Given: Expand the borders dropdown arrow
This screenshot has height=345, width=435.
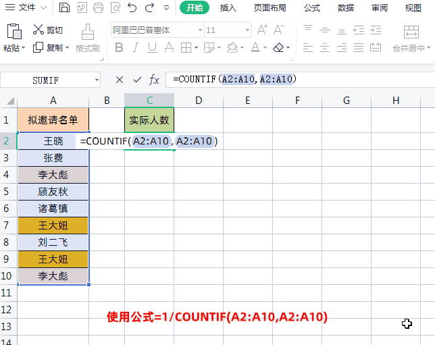Looking at the screenshot, I should click(x=196, y=48).
